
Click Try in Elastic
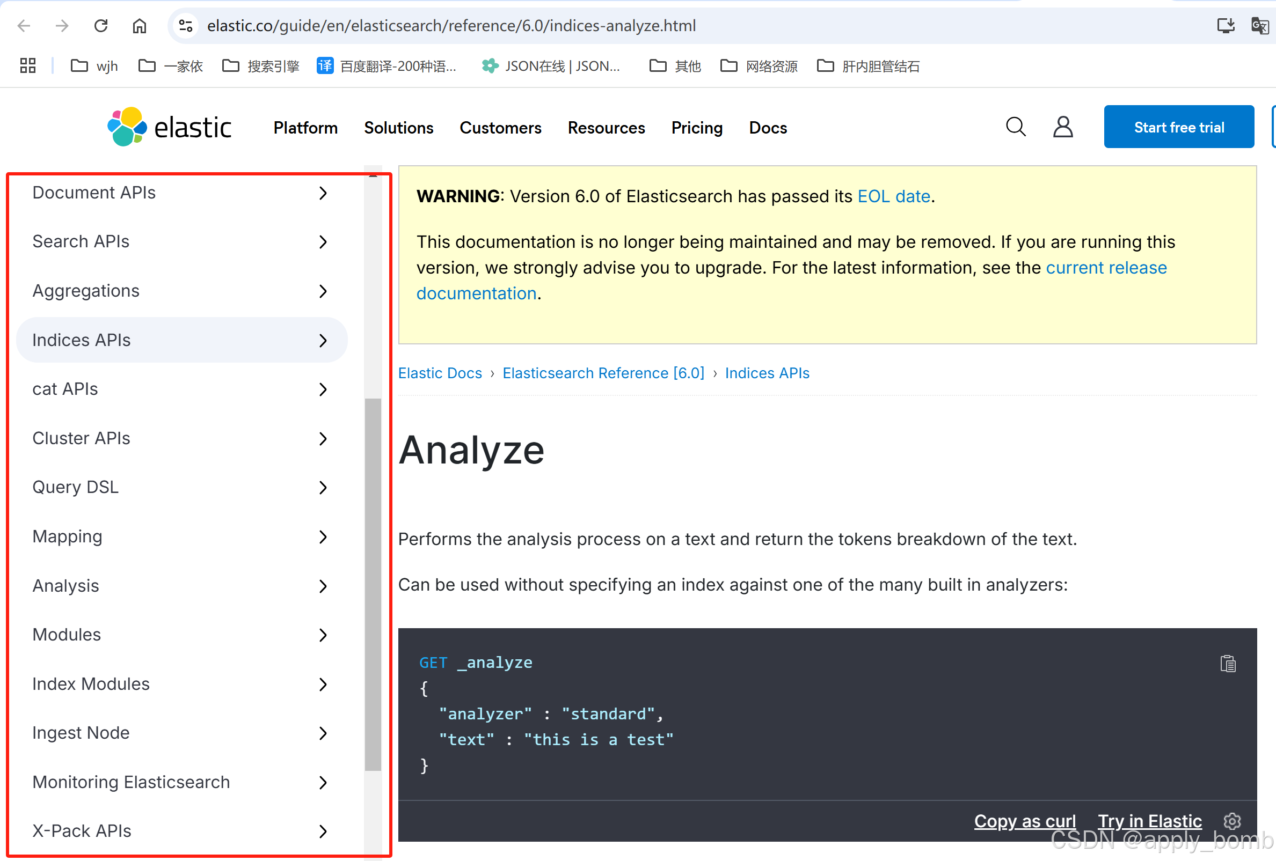coord(1150,821)
